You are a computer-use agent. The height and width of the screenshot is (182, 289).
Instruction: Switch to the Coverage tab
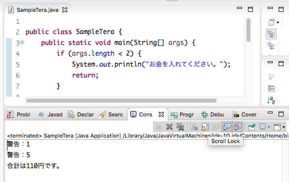pyautogui.click(x=244, y=114)
